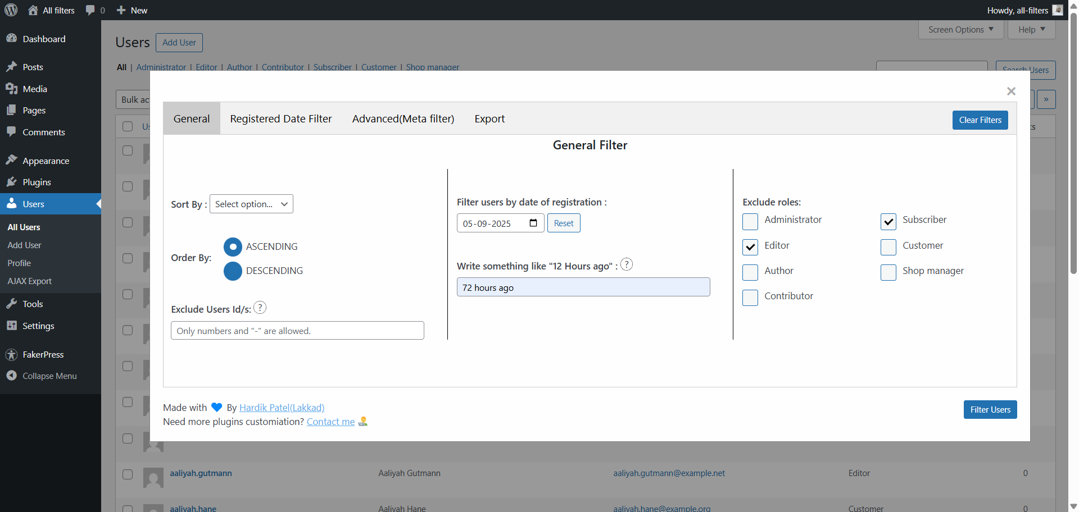Open the Hardik Patel(Lakkad) link
1079x512 pixels.
[282, 408]
